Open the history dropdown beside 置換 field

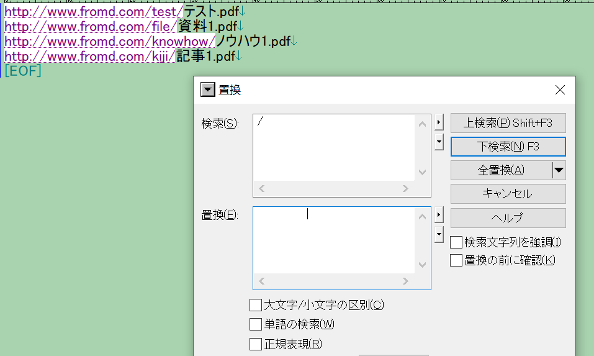(x=439, y=234)
